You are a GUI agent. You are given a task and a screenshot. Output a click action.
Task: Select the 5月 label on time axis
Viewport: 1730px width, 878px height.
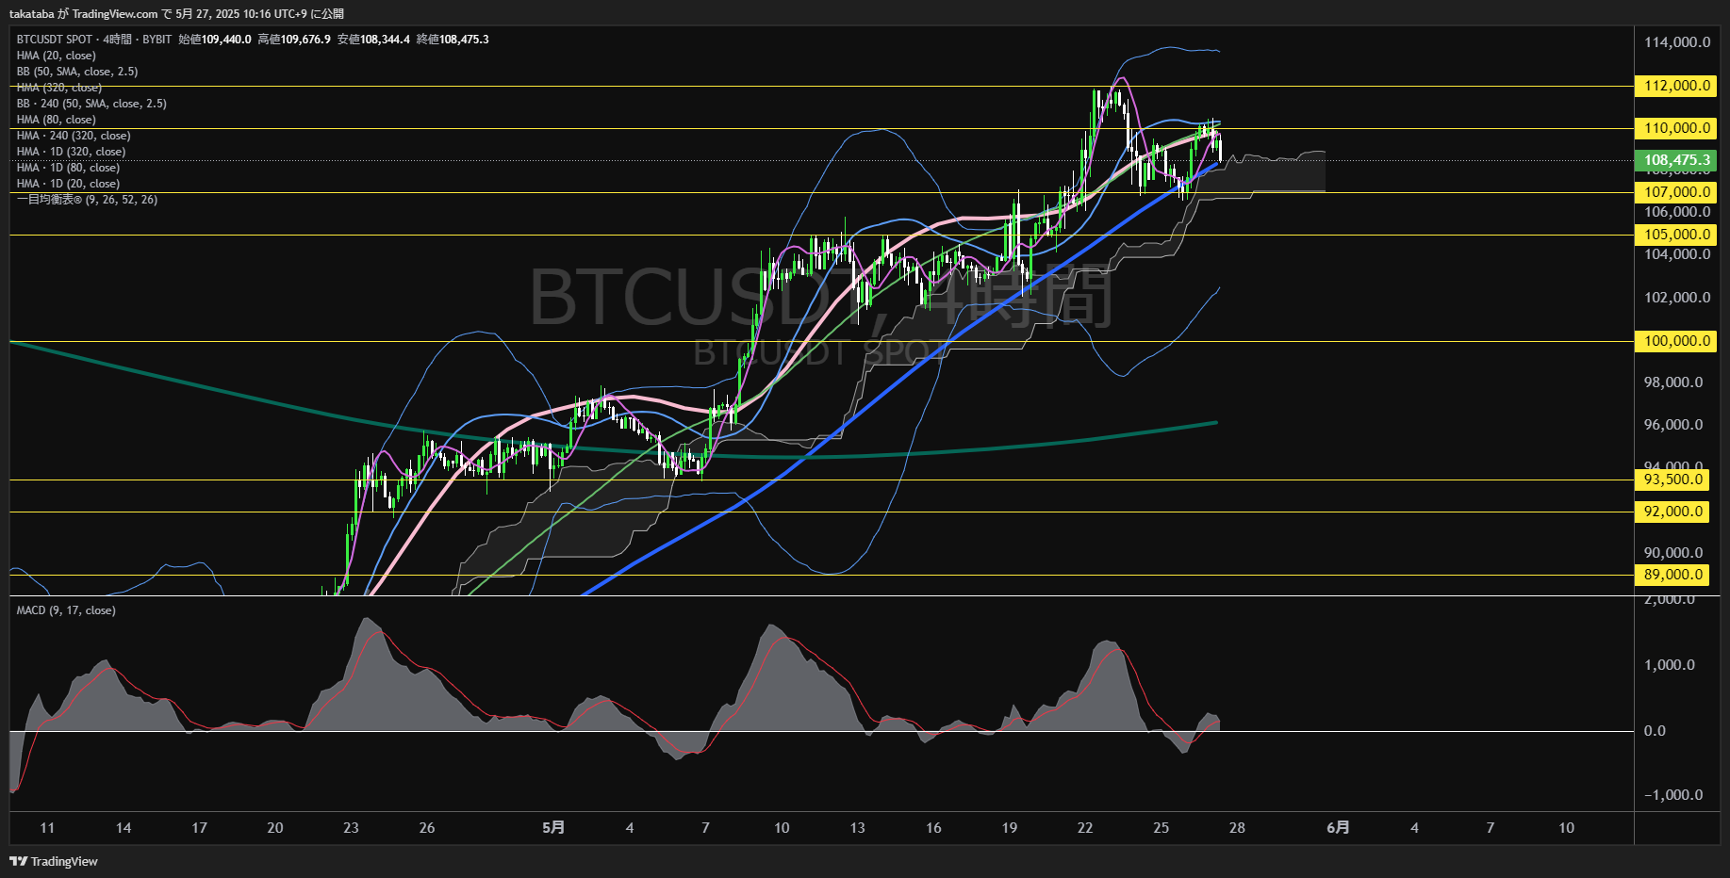pos(553,828)
